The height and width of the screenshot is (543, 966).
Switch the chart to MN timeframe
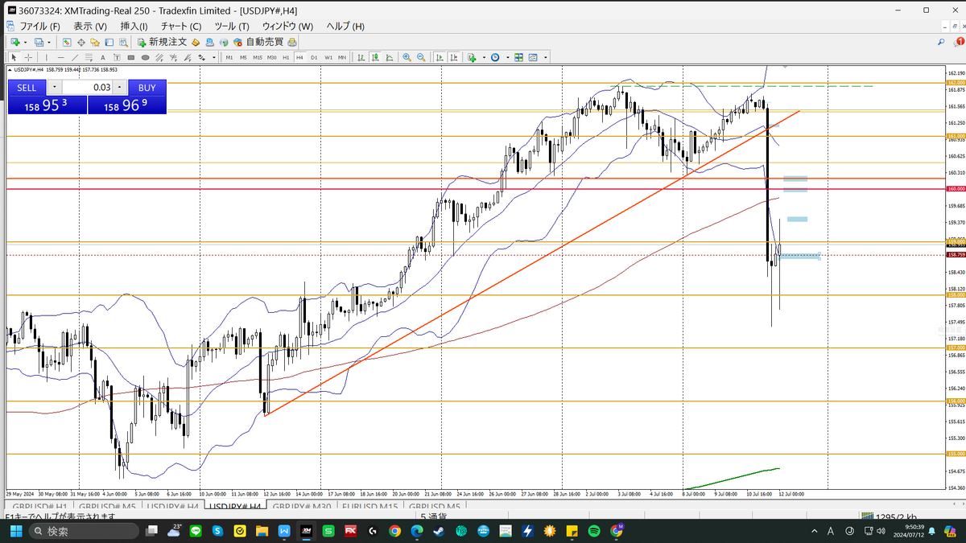tap(342, 57)
